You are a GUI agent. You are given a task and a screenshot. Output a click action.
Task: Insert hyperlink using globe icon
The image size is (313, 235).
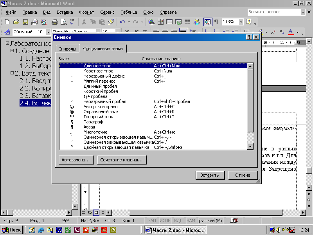pyautogui.click(x=151, y=22)
